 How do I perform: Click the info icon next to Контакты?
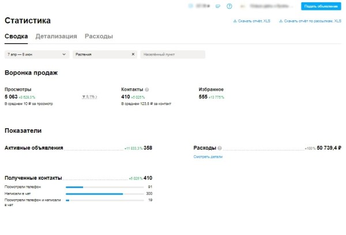coord(147,90)
